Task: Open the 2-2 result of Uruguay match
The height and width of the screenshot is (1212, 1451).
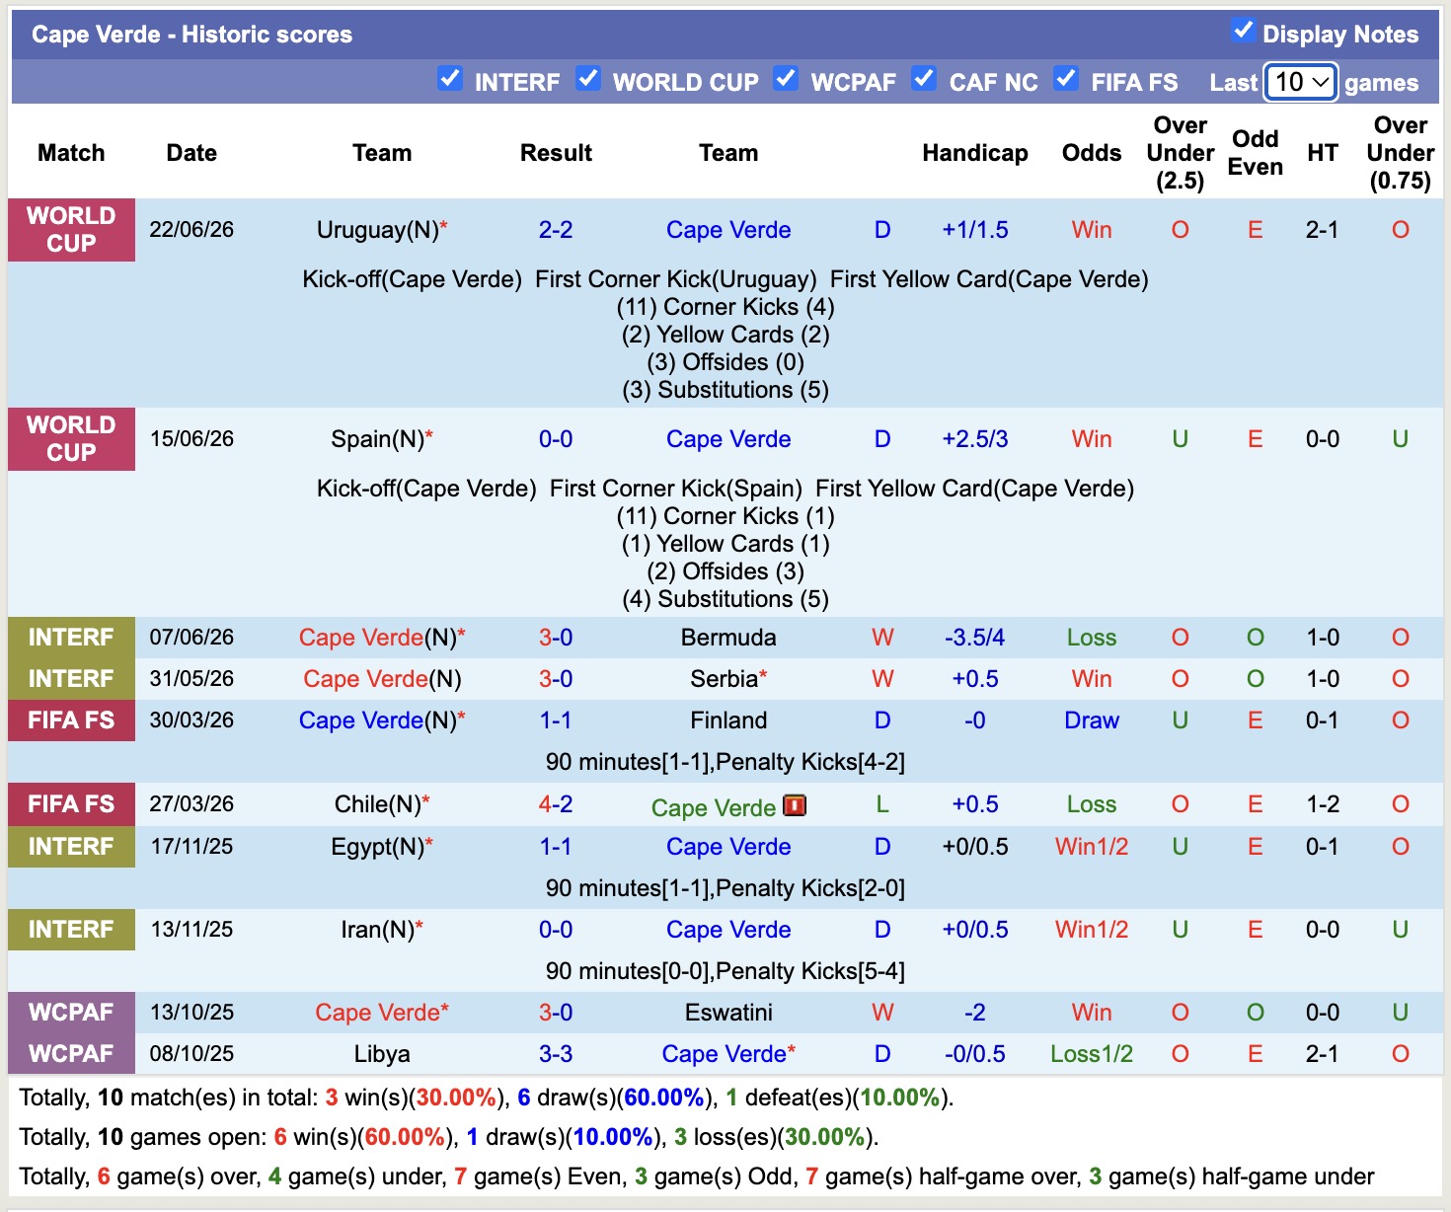Action: (556, 230)
